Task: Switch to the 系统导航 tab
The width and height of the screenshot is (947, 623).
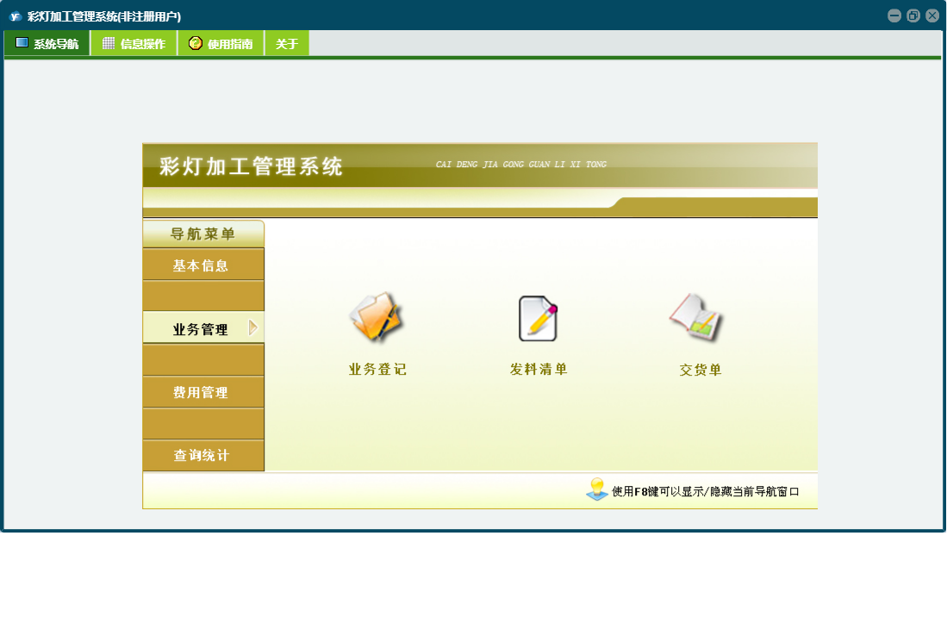Action: pyautogui.click(x=47, y=44)
